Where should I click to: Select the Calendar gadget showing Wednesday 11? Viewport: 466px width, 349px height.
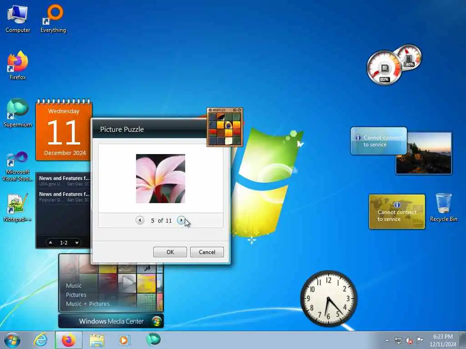point(64,130)
